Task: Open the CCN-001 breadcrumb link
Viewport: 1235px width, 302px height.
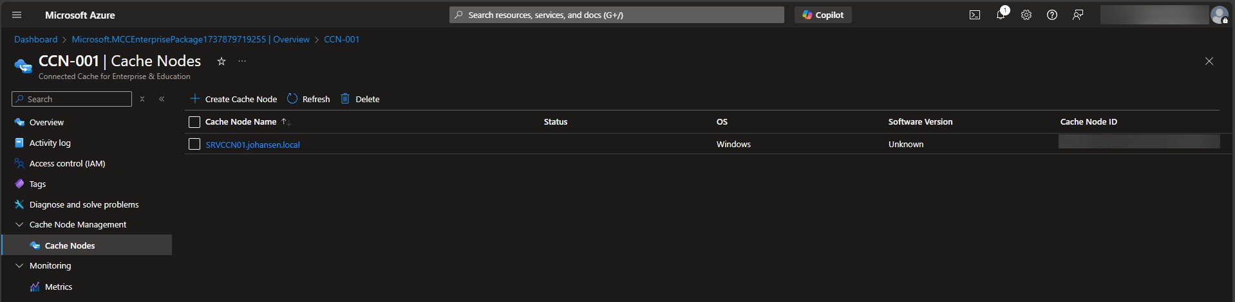Action: coord(341,39)
